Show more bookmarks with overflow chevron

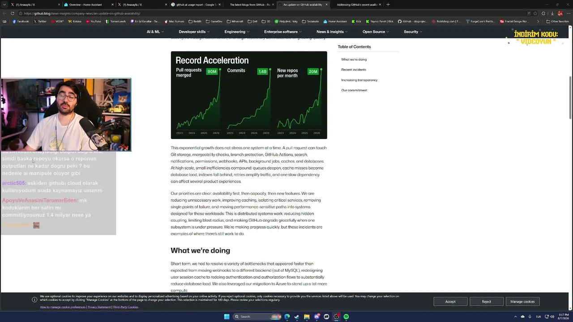click(x=538, y=21)
